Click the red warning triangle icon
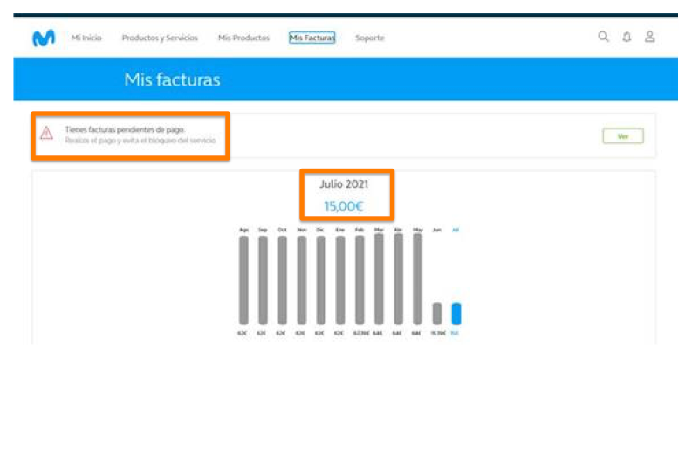 (x=47, y=134)
